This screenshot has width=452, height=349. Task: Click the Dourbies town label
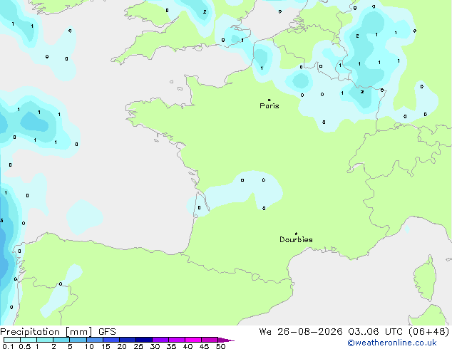(296, 239)
